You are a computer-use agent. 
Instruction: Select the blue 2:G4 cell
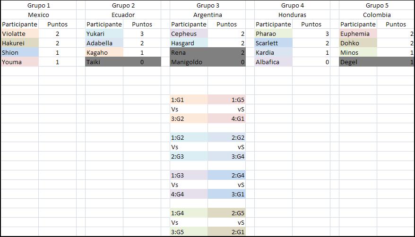pyautogui.click(x=226, y=175)
